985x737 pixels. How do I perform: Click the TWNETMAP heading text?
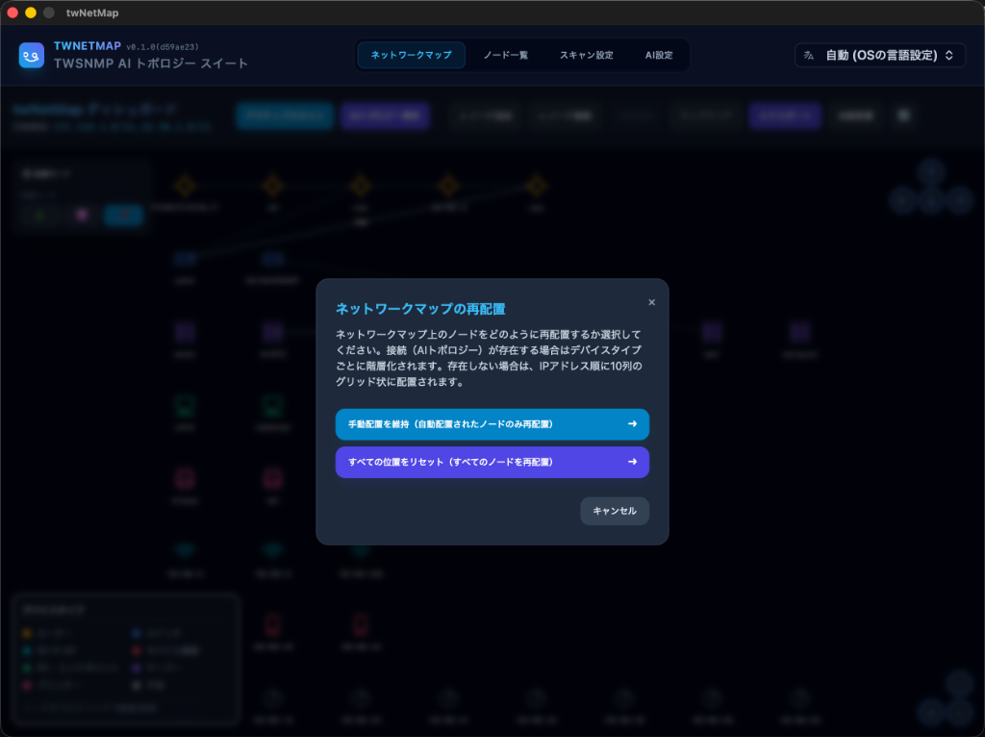[88, 46]
